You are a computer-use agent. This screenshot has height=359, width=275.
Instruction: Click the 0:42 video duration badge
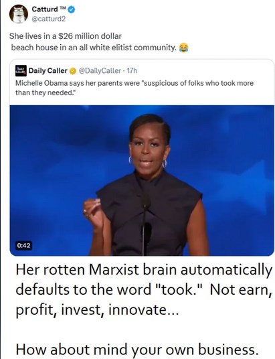(23, 245)
